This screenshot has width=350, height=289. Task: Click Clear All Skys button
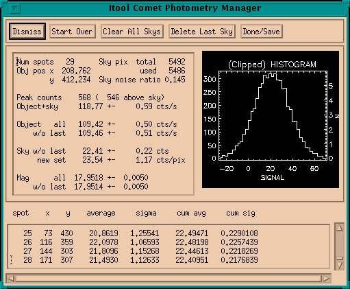(x=132, y=32)
